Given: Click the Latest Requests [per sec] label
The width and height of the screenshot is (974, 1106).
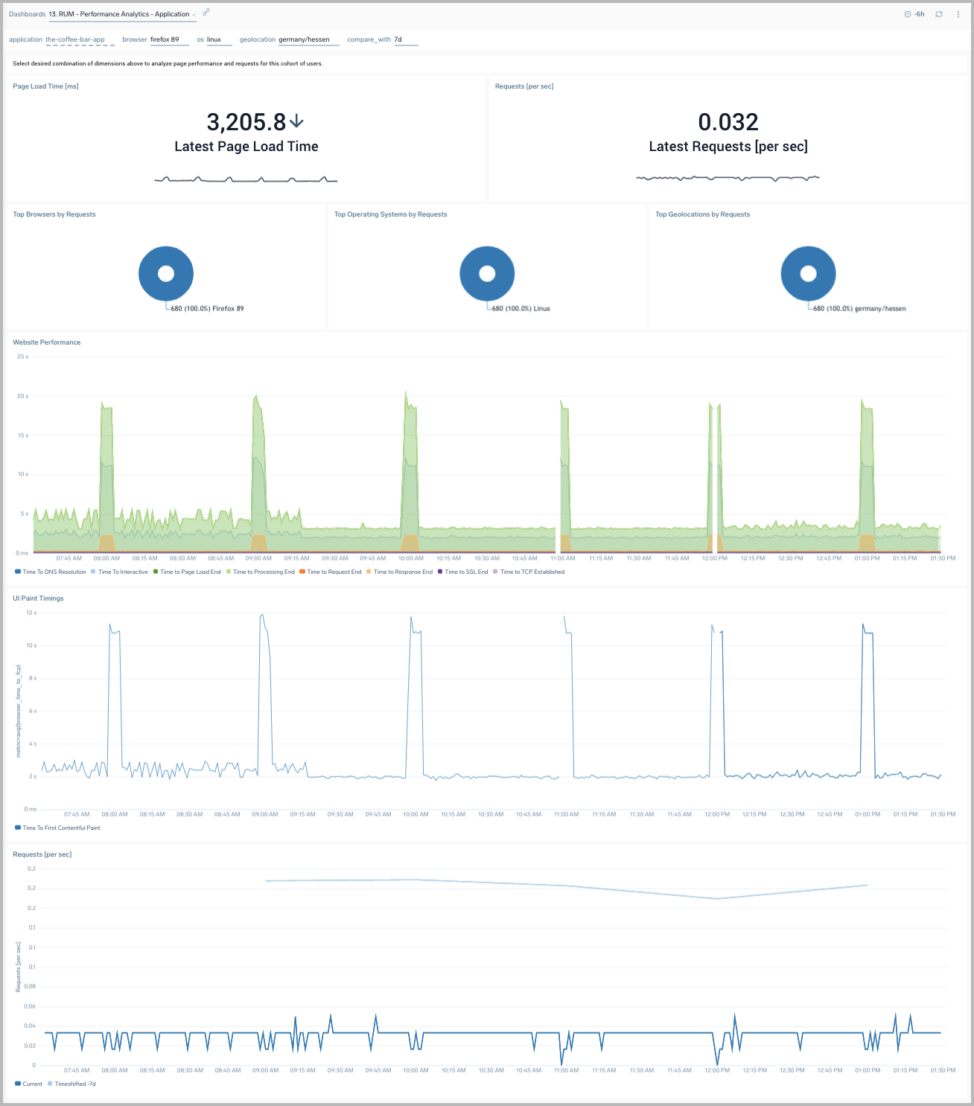Looking at the screenshot, I should pyautogui.click(x=728, y=147).
